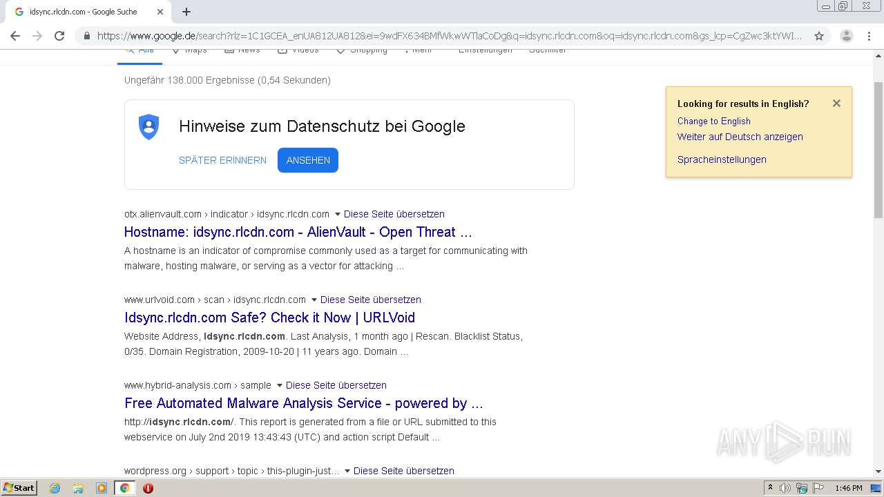
Task: Click the www.urlvoid.com breadcrumb URL
Action: (215, 300)
